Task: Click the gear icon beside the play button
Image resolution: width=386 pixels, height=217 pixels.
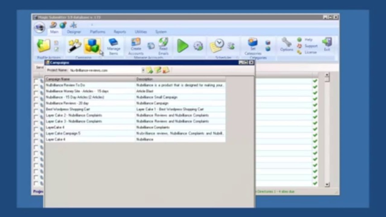Action: 198,46
